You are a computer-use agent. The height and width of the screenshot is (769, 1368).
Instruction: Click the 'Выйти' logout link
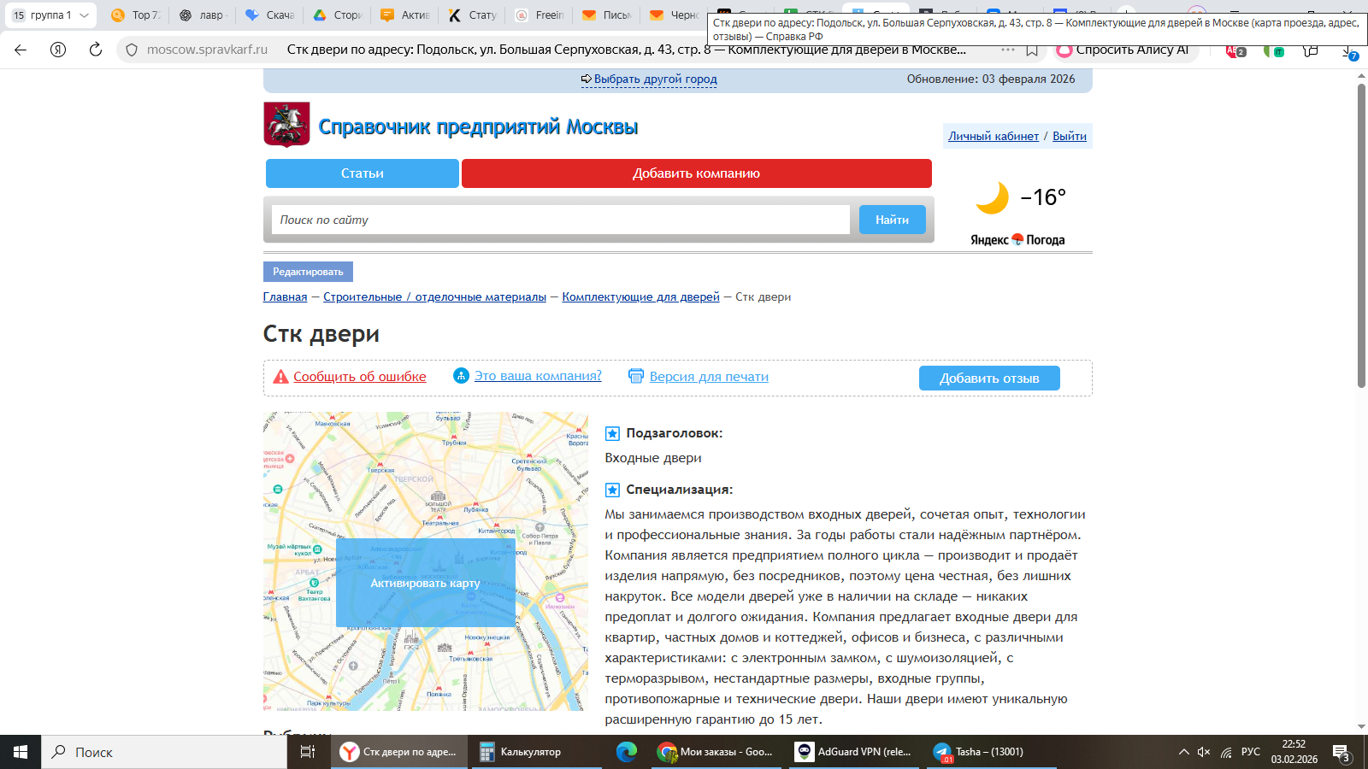[1070, 136]
